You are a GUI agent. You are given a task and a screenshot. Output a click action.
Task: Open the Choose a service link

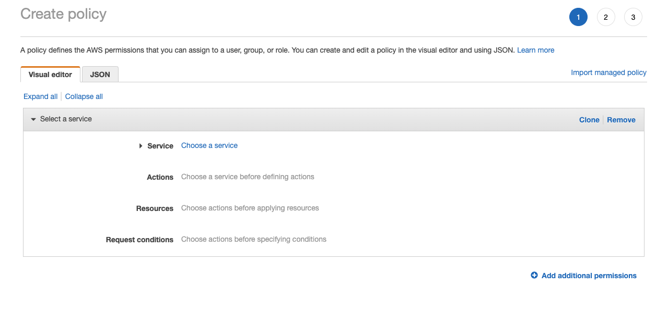(209, 145)
